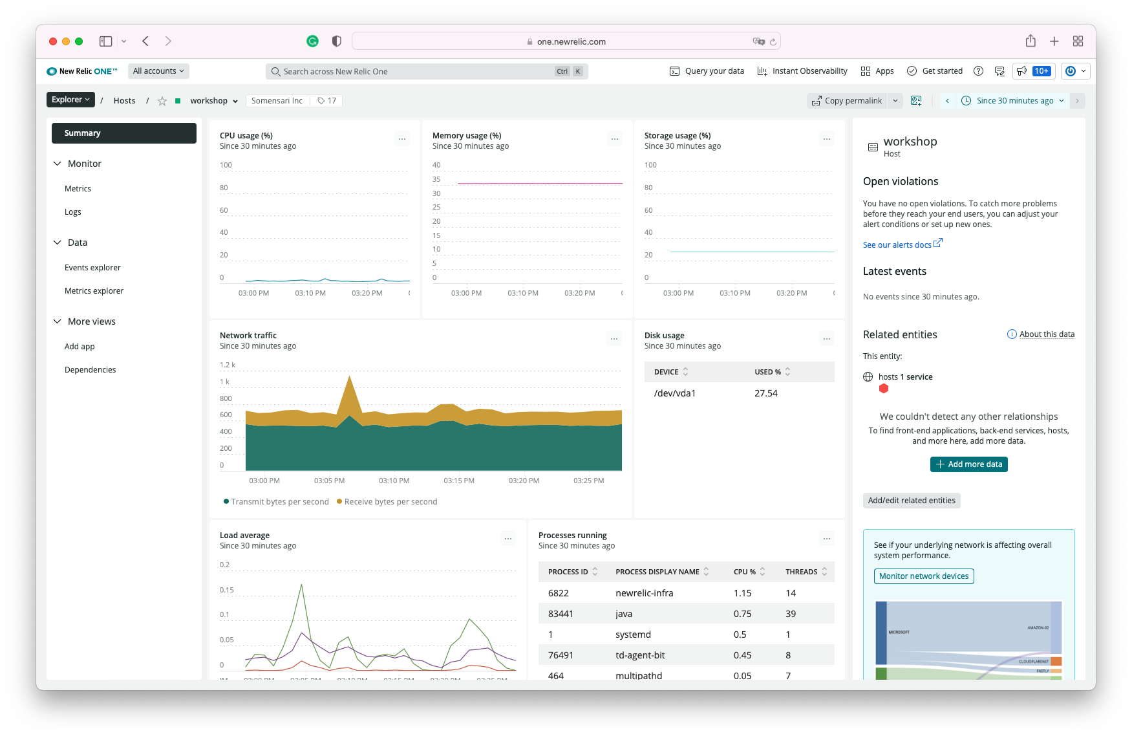Open Safari sidebar options chevron
Image resolution: width=1132 pixels, height=738 pixels.
click(x=123, y=41)
